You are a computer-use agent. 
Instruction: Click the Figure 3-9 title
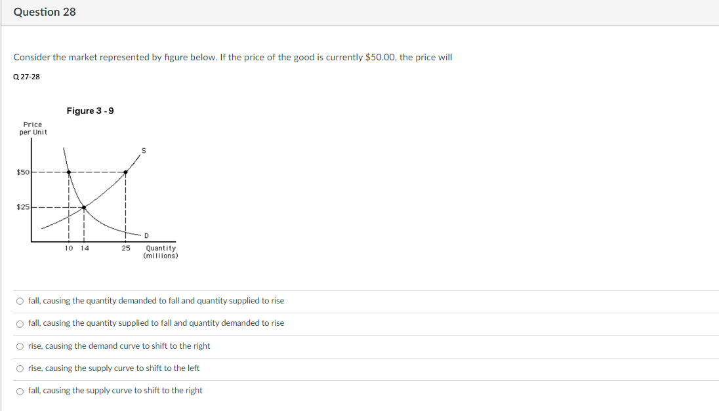(x=90, y=110)
